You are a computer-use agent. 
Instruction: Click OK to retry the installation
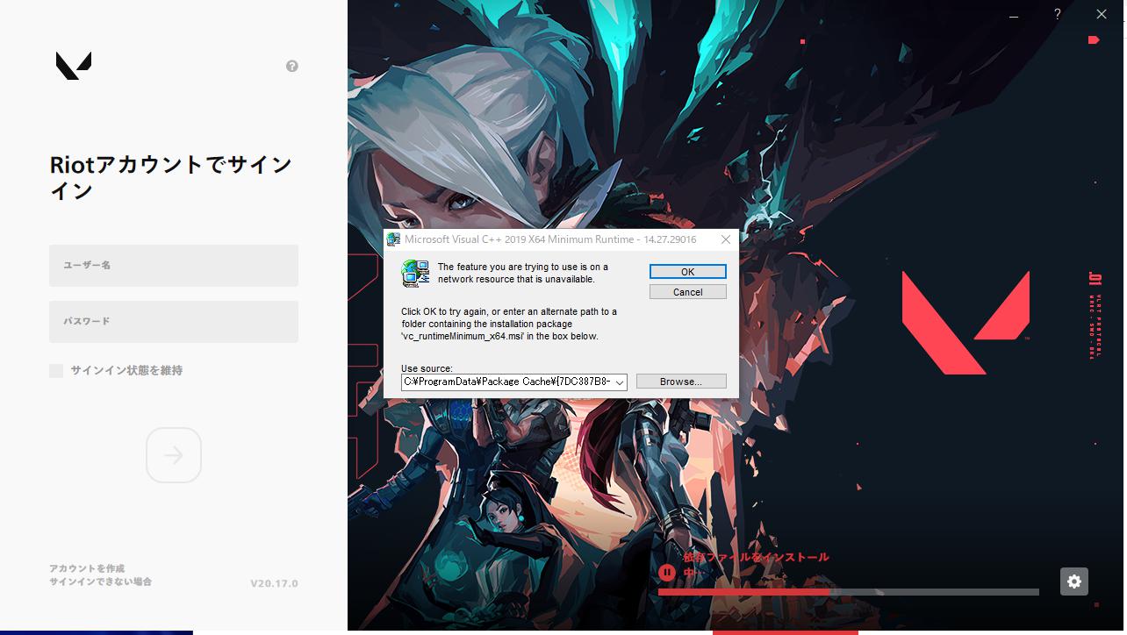click(x=687, y=271)
